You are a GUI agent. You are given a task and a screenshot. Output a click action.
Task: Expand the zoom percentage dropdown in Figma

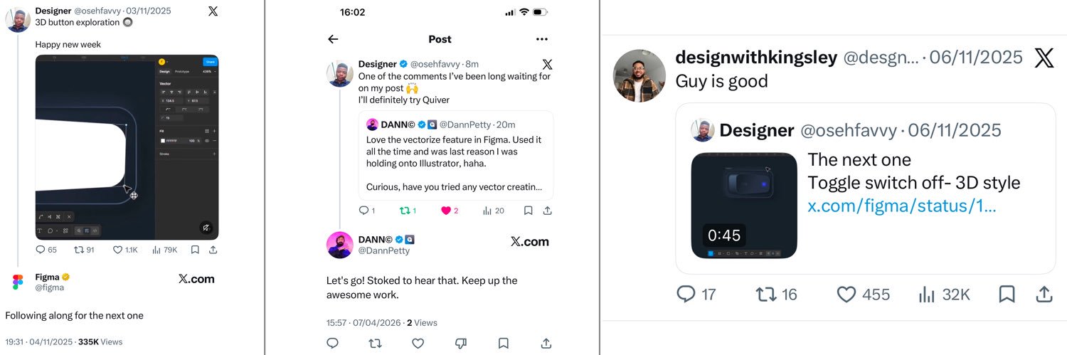click(209, 72)
